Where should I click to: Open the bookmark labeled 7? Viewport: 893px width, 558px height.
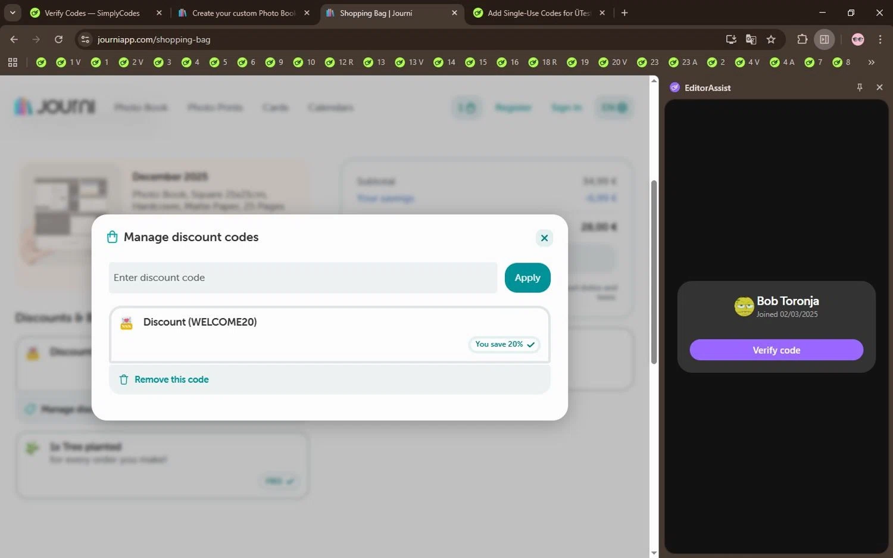pyautogui.click(x=813, y=62)
